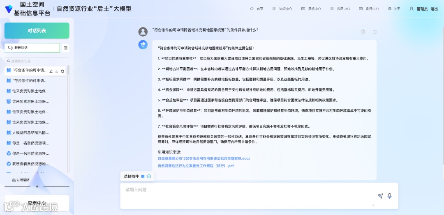Download the selected conversation via its export icon
The image size is (444, 215).
click(x=57, y=71)
